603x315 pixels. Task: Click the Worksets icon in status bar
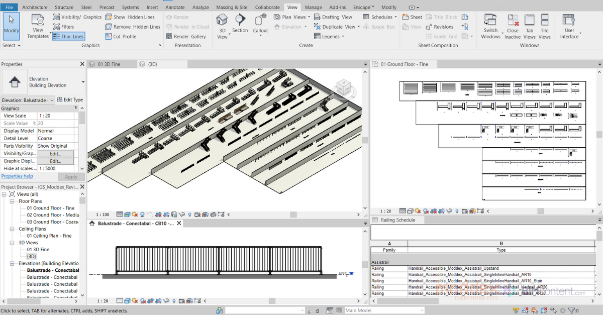pyautogui.click(x=220, y=310)
